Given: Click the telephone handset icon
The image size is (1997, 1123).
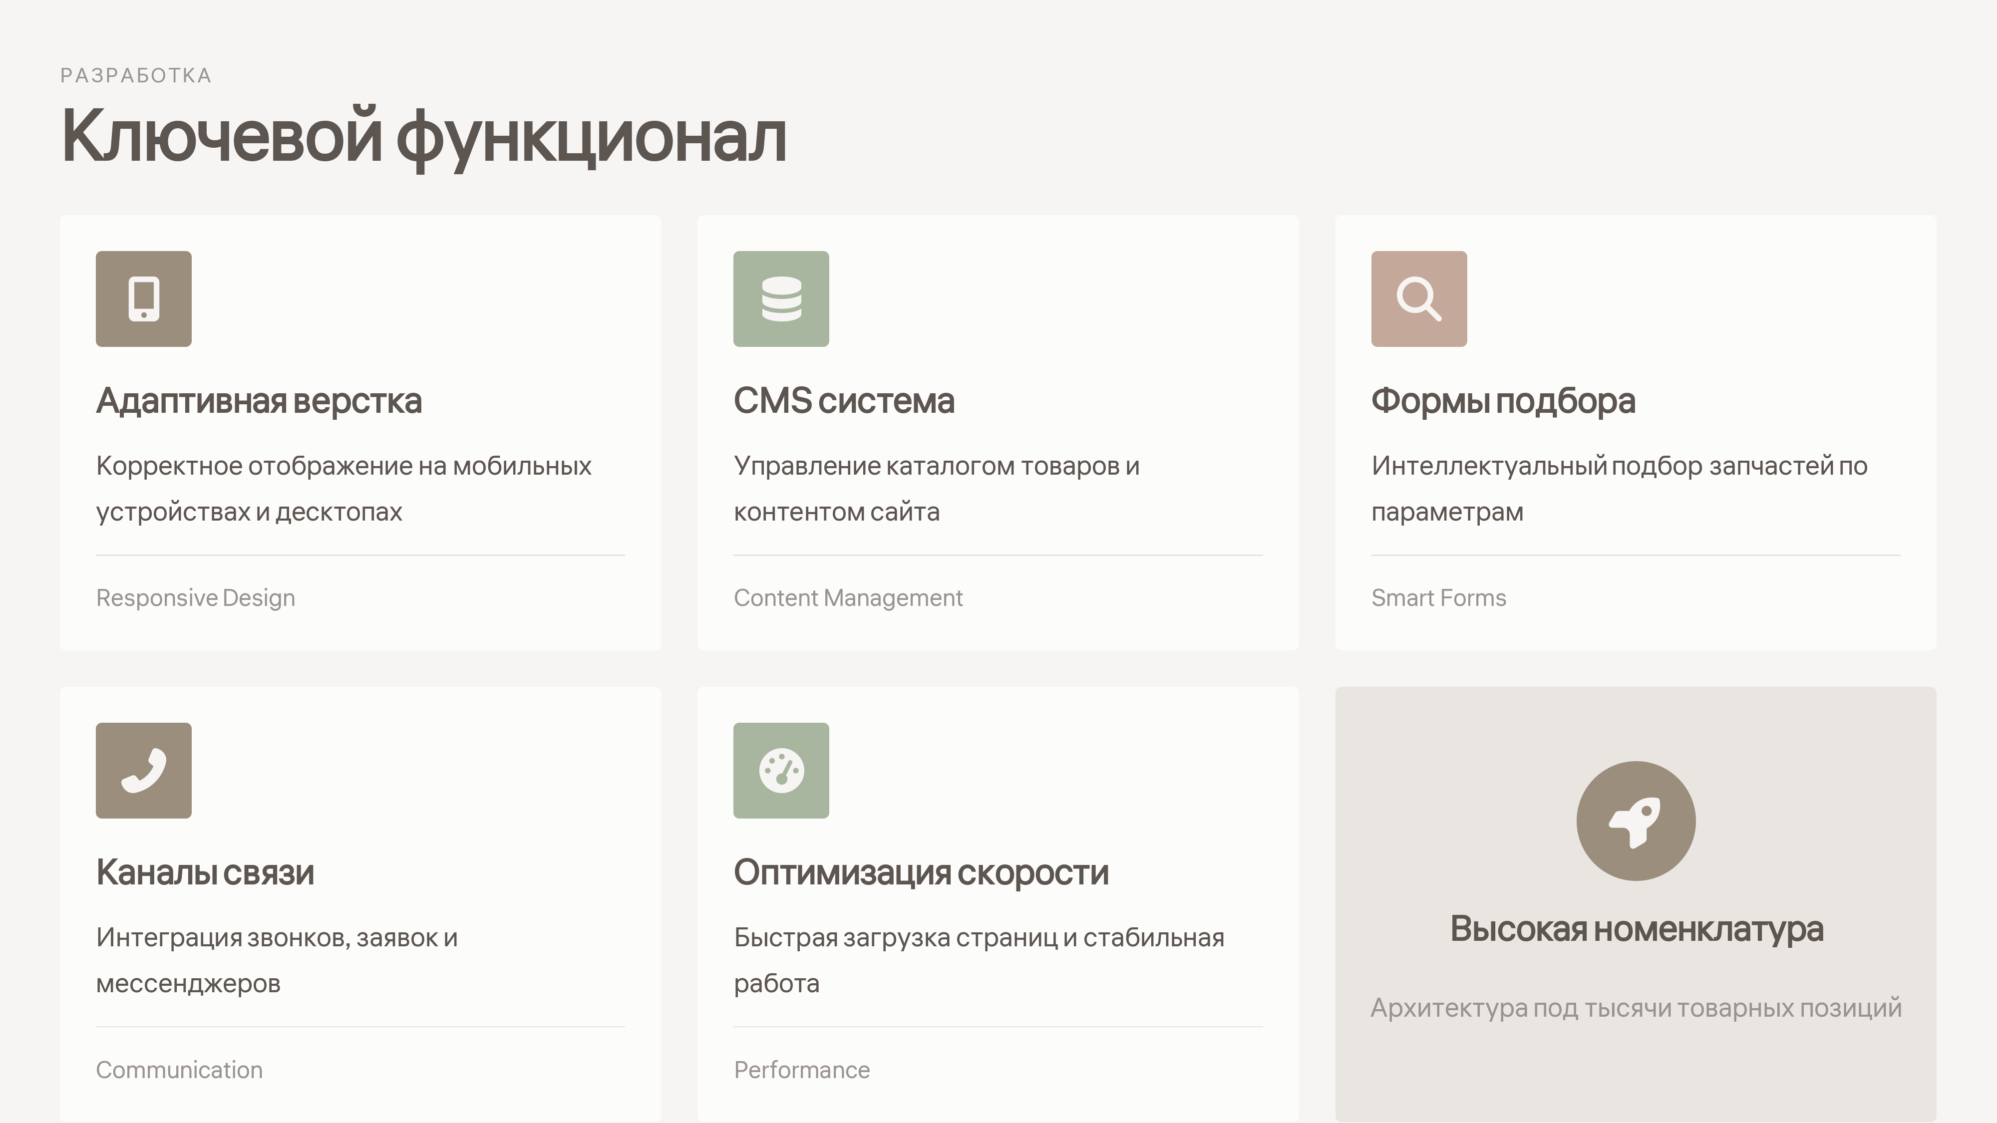Looking at the screenshot, I should pyautogui.click(x=143, y=770).
